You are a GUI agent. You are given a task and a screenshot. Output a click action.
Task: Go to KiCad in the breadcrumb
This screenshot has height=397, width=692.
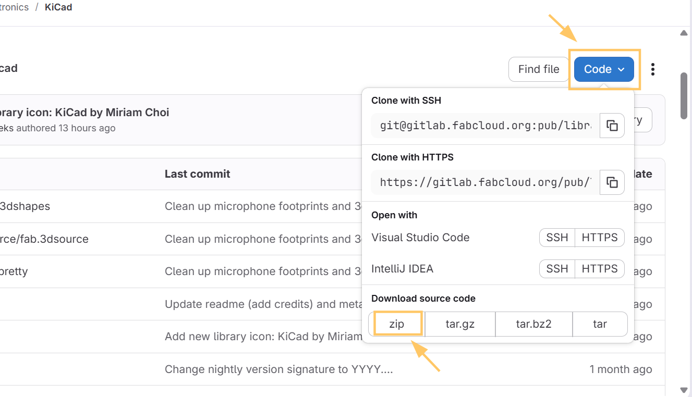point(58,7)
